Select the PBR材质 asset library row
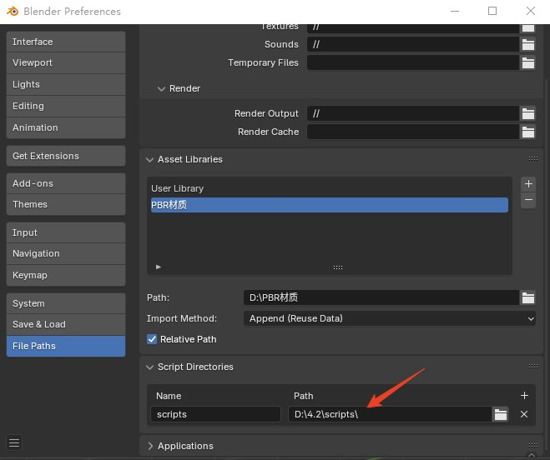Viewport: 550px width, 460px height. point(330,205)
